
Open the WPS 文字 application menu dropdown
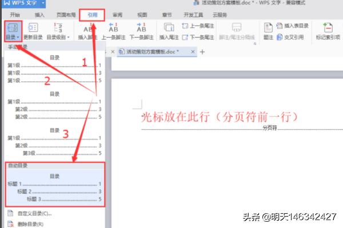[42, 3]
